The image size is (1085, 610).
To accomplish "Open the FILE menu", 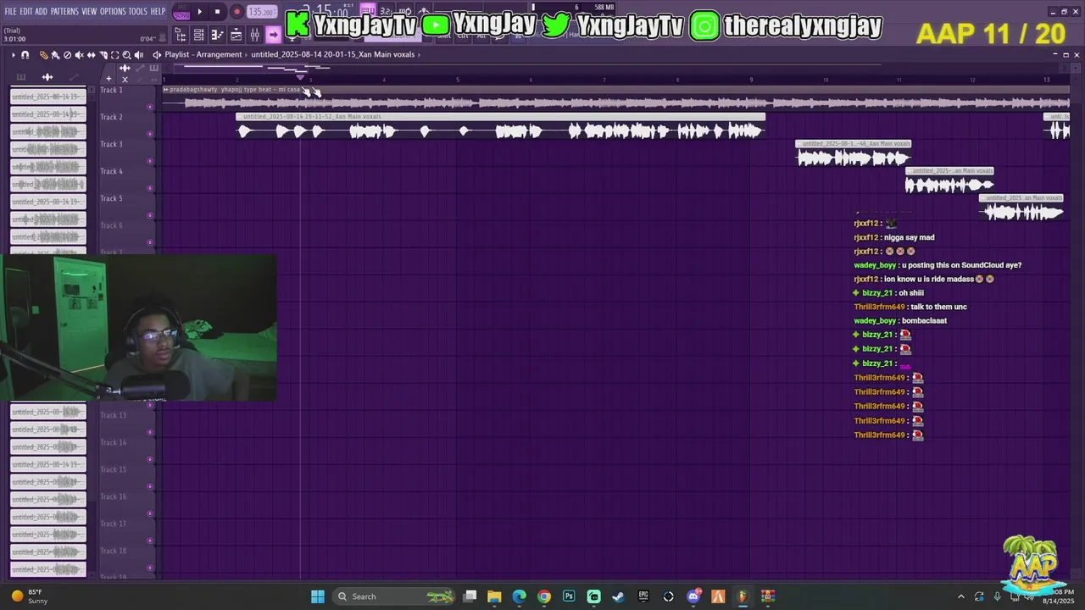I will (10, 11).
